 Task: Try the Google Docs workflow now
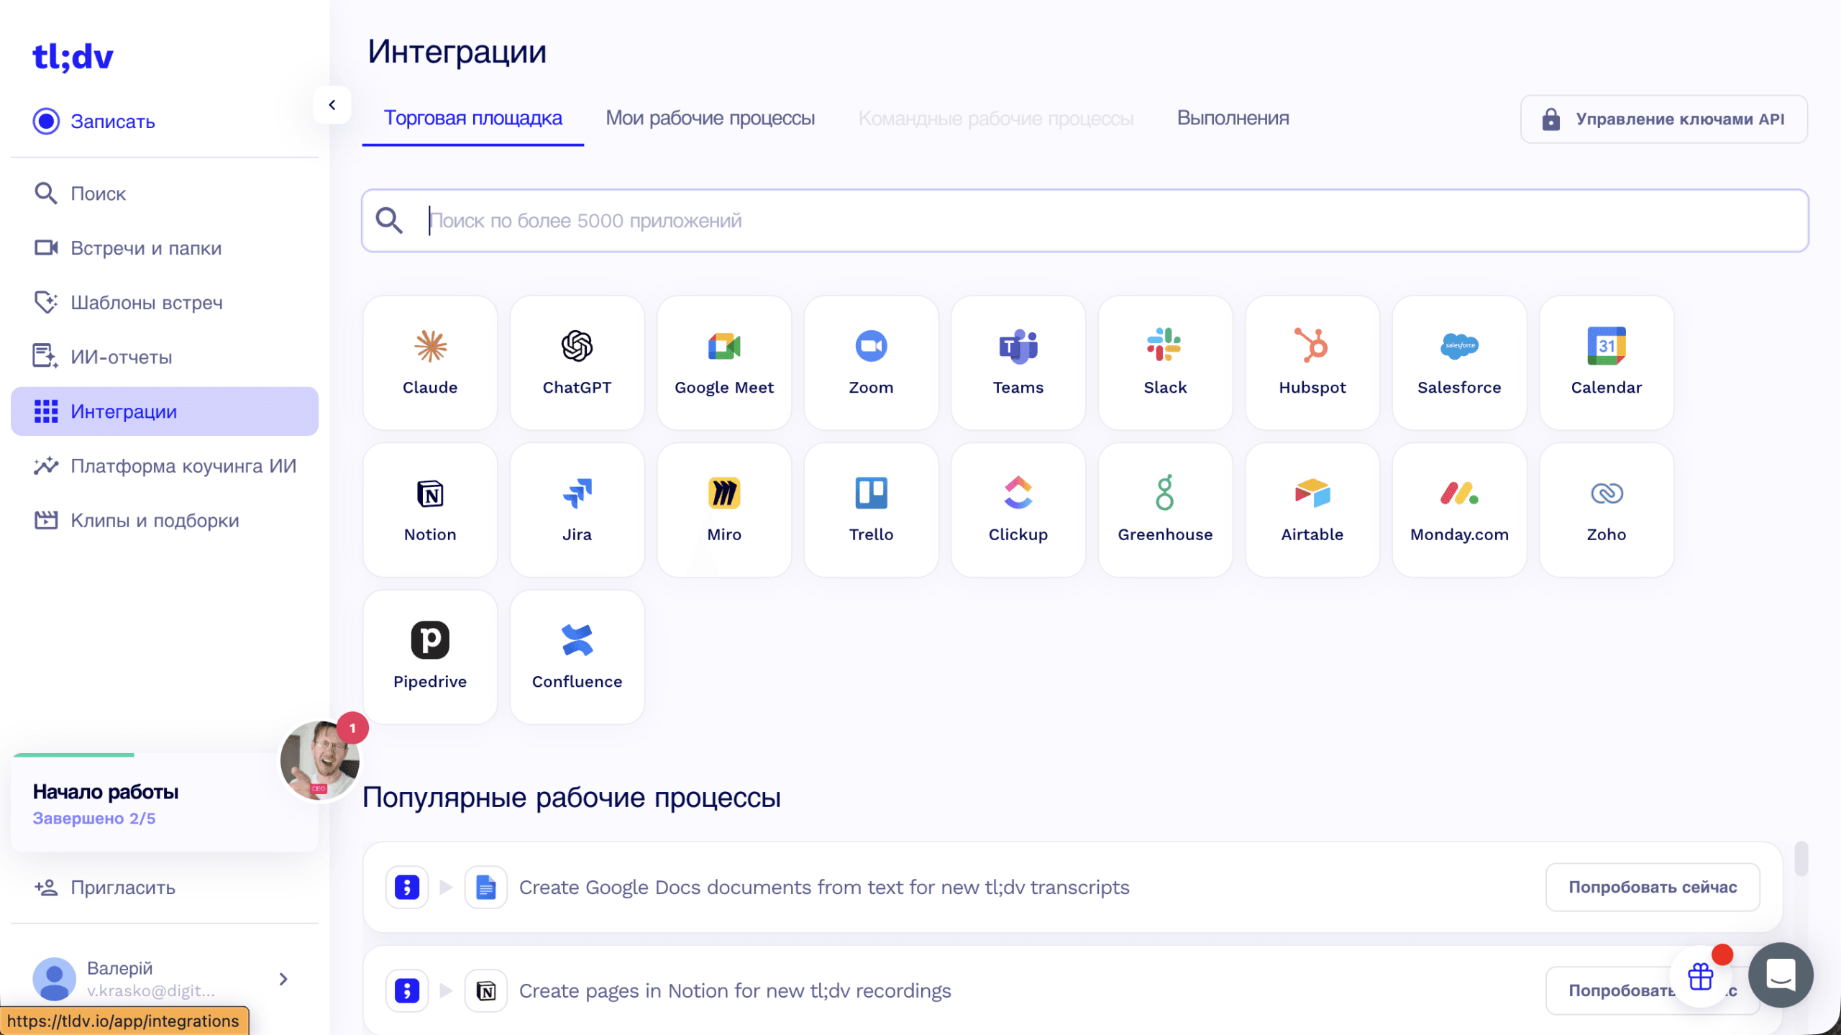[1653, 888]
